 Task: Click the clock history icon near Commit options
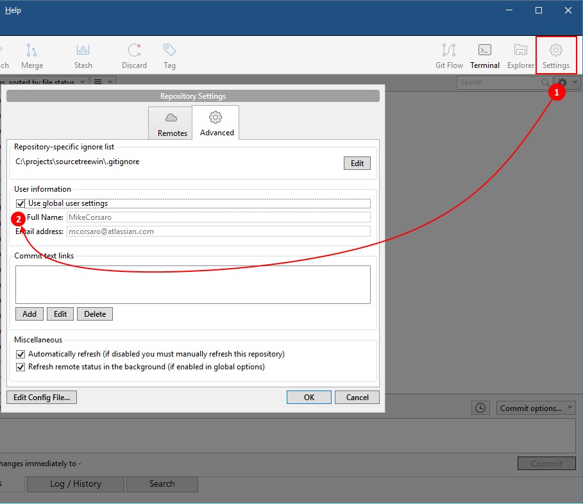pos(480,408)
